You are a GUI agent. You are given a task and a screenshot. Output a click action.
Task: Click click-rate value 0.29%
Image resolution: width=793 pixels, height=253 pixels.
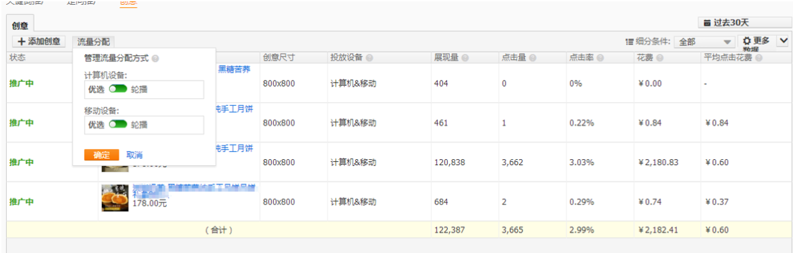point(582,202)
